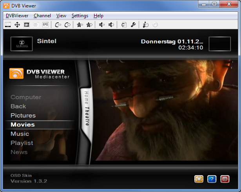The image size is (241, 192).
Task: Click the fullscreen four-arrows icon
Action: (17, 25)
